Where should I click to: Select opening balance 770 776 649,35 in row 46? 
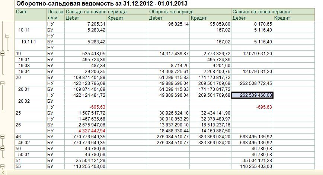89,137
